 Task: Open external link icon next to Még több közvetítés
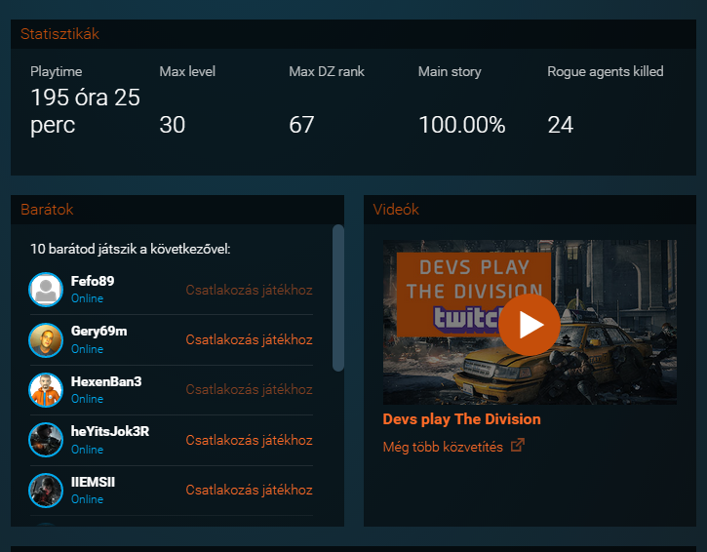tap(518, 445)
